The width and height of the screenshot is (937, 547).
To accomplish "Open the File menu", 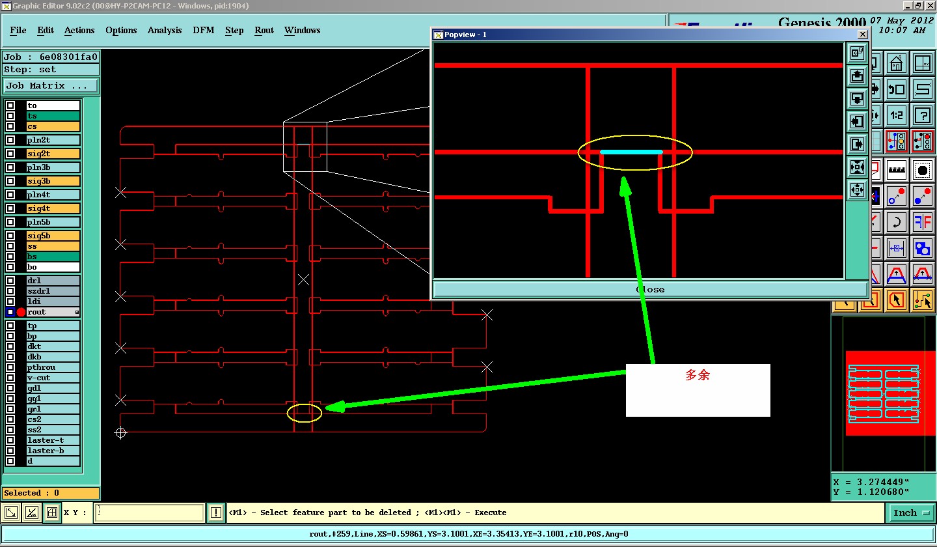I will pos(18,30).
